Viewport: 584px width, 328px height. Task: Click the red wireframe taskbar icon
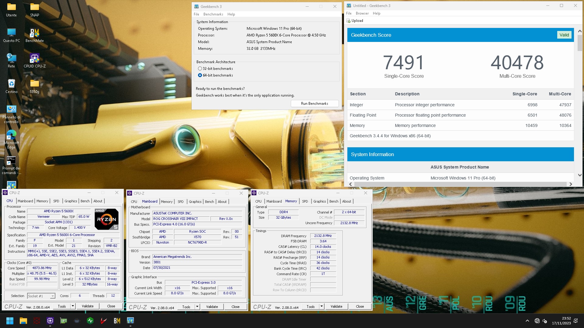coord(37,321)
